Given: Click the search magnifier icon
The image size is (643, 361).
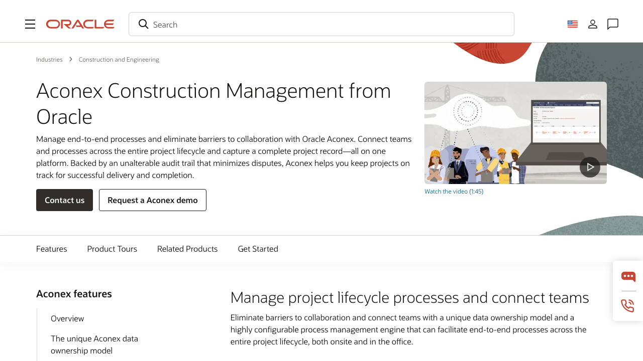Looking at the screenshot, I should click(x=143, y=24).
